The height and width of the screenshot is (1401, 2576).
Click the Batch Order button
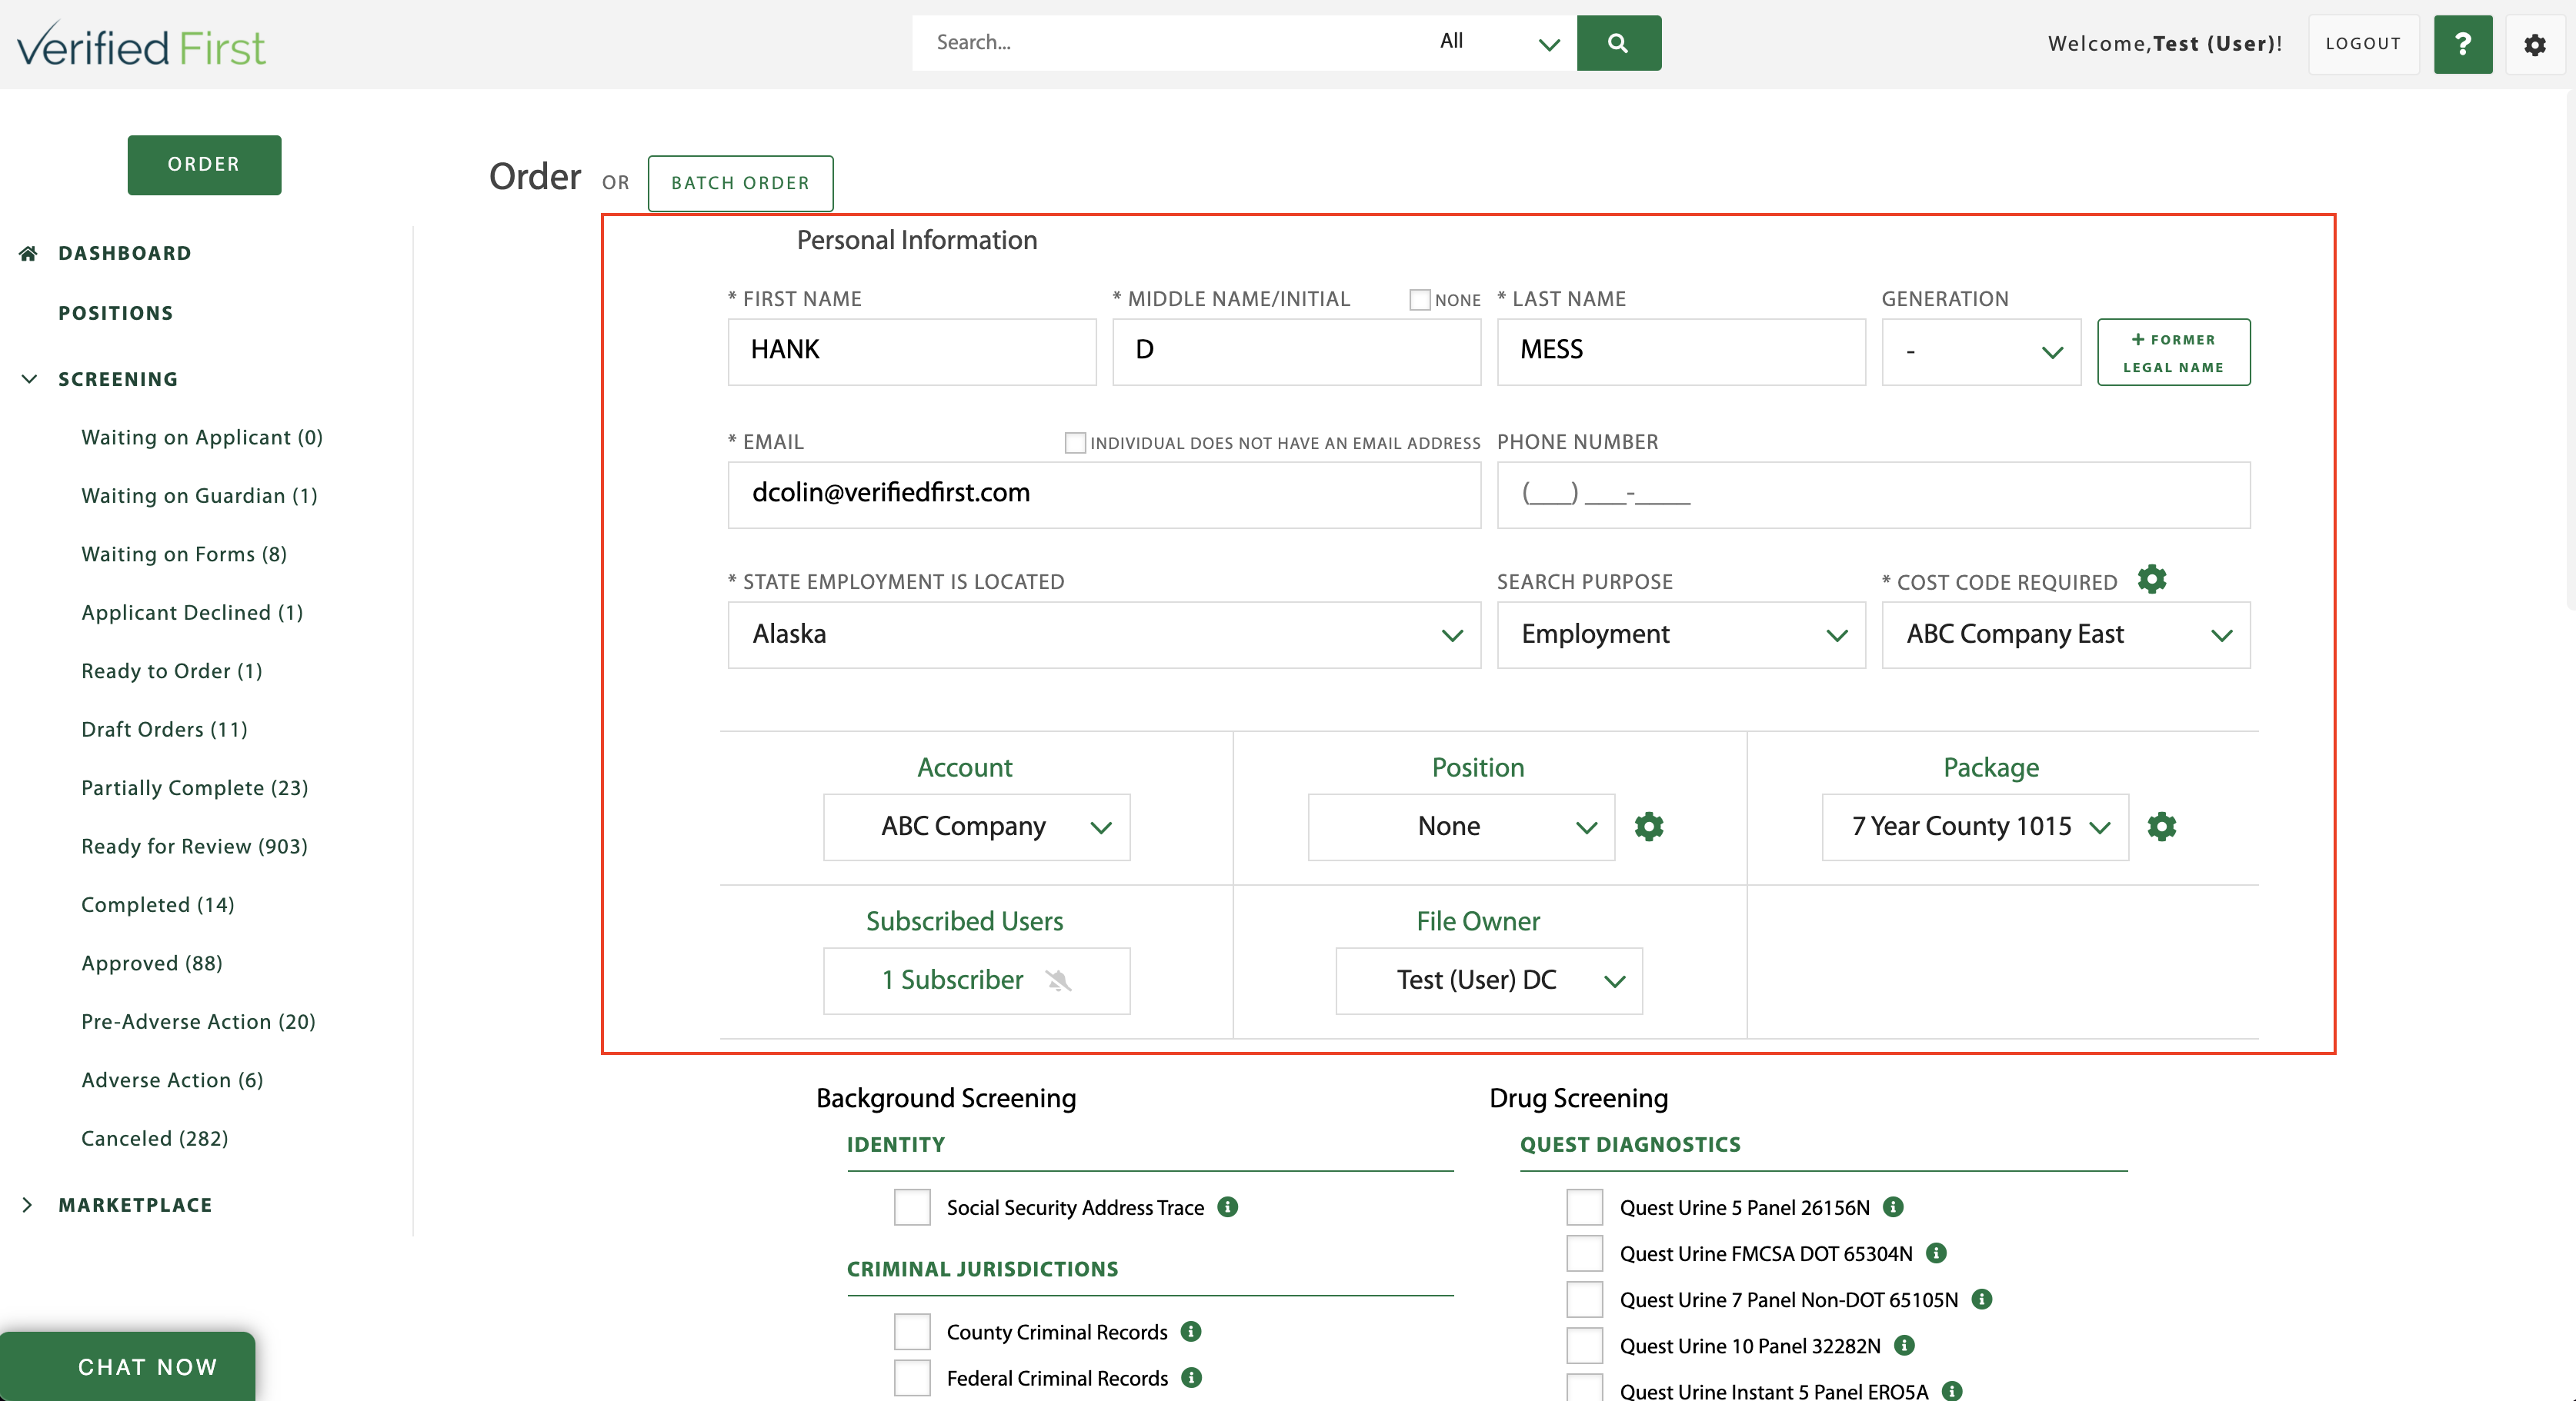740,183
